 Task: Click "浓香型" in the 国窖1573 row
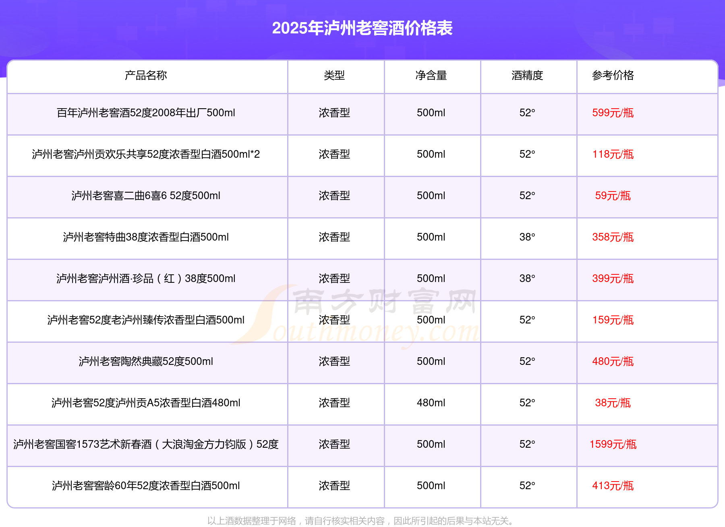click(x=334, y=444)
